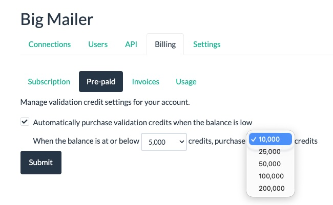Select 50,000 credits option

coord(270,164)
